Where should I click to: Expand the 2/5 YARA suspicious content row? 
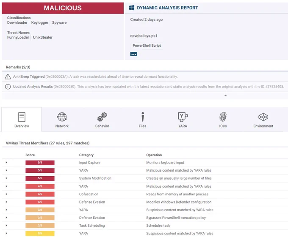point(6,233)
